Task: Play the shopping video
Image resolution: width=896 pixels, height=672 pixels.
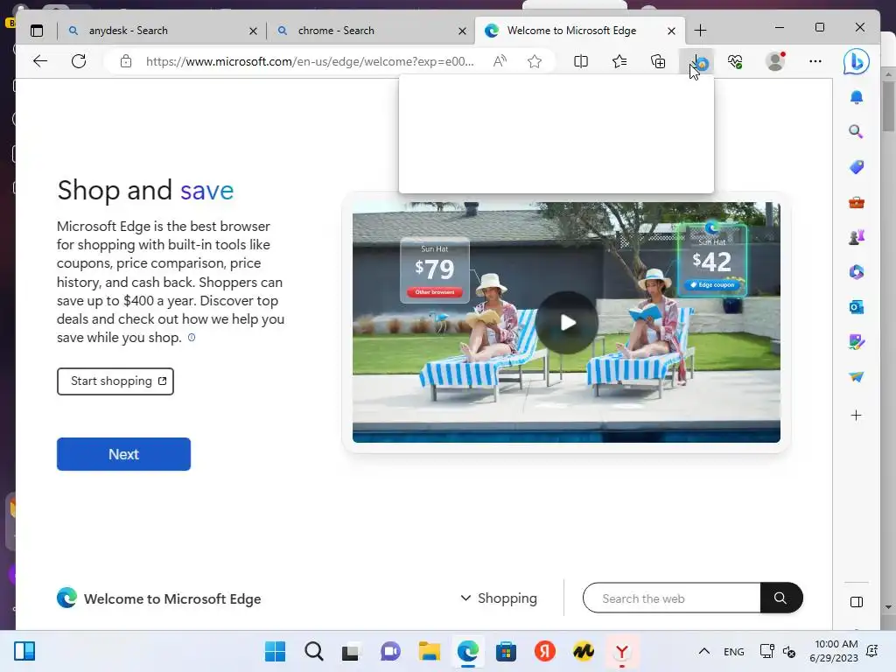Action: coord(567,323)
